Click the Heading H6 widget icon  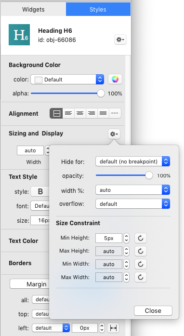[x=19, y=35]
